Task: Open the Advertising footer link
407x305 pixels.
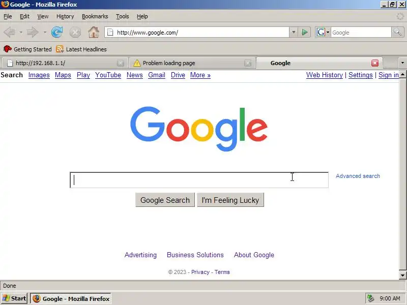Action: point(141,255)
